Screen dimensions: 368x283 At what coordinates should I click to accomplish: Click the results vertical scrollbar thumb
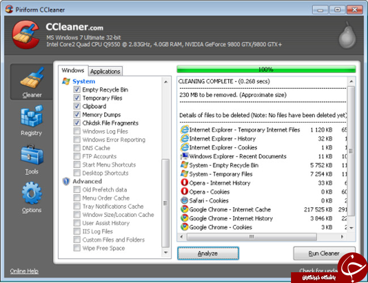351,151
